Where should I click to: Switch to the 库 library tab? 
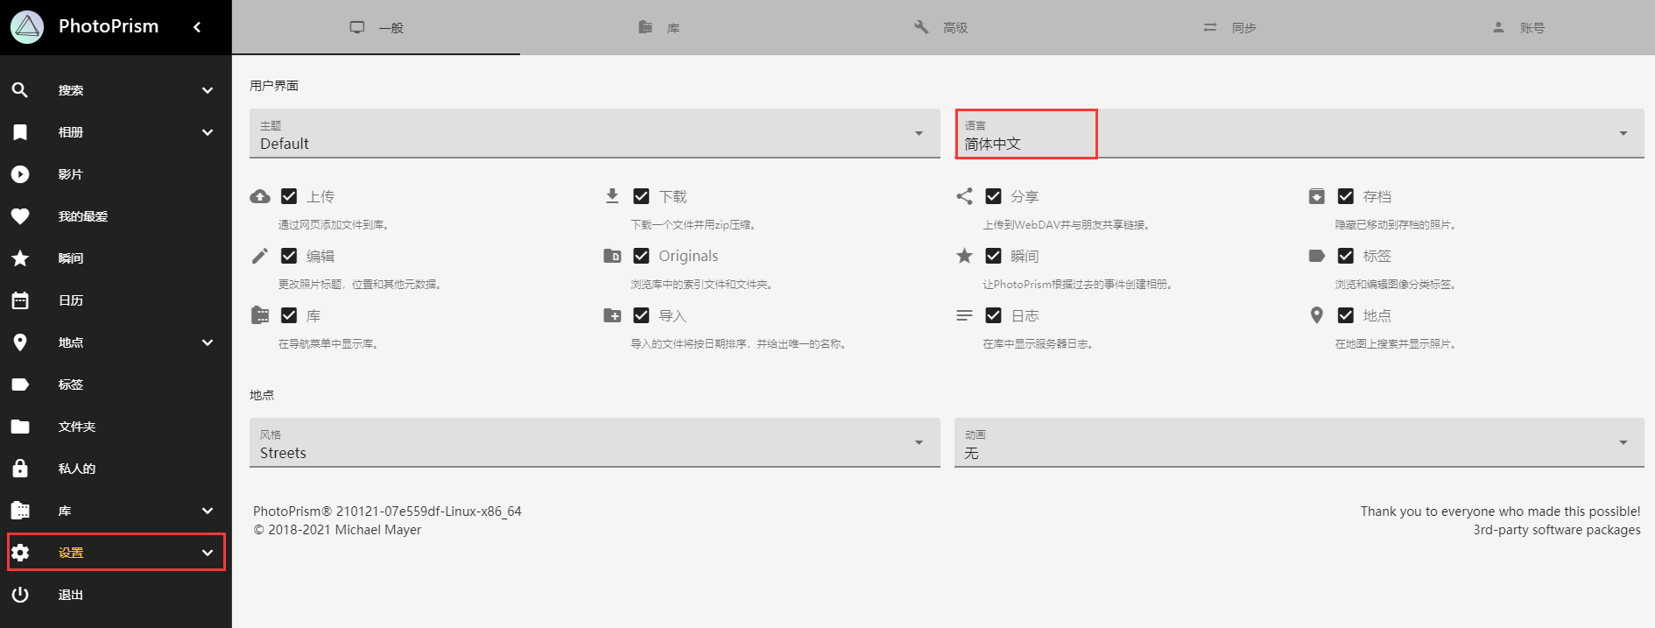coord(659,27)
